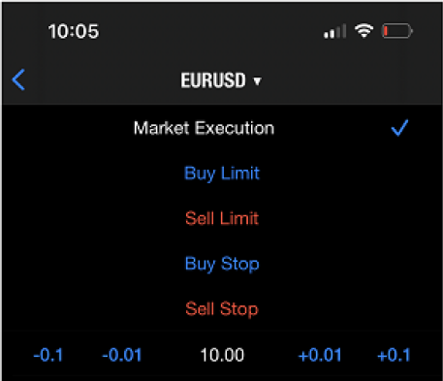Tap the Wi-Fi status icon
The height and width of the screenshot is (381, 443).
364,31
